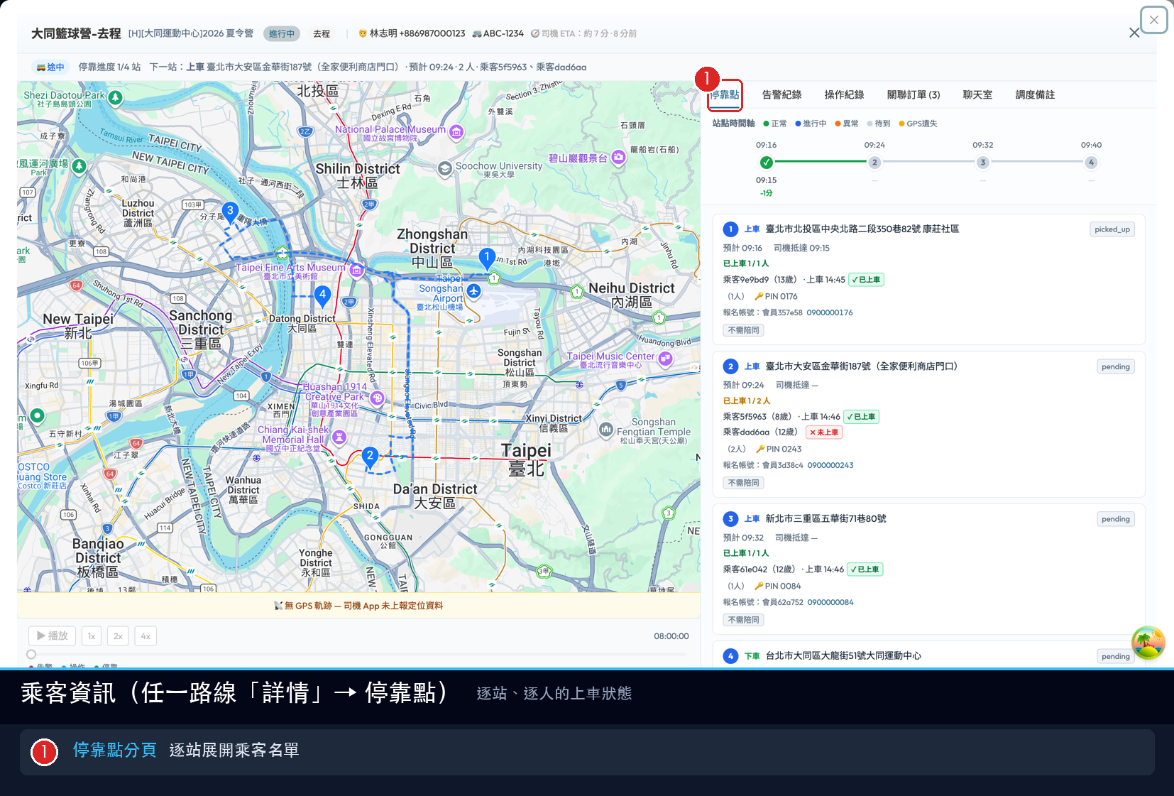This screenshot has width=1174, height=796.
Task: Click the 不需陪同 tag under stop 1
Action: pos(743,330)
